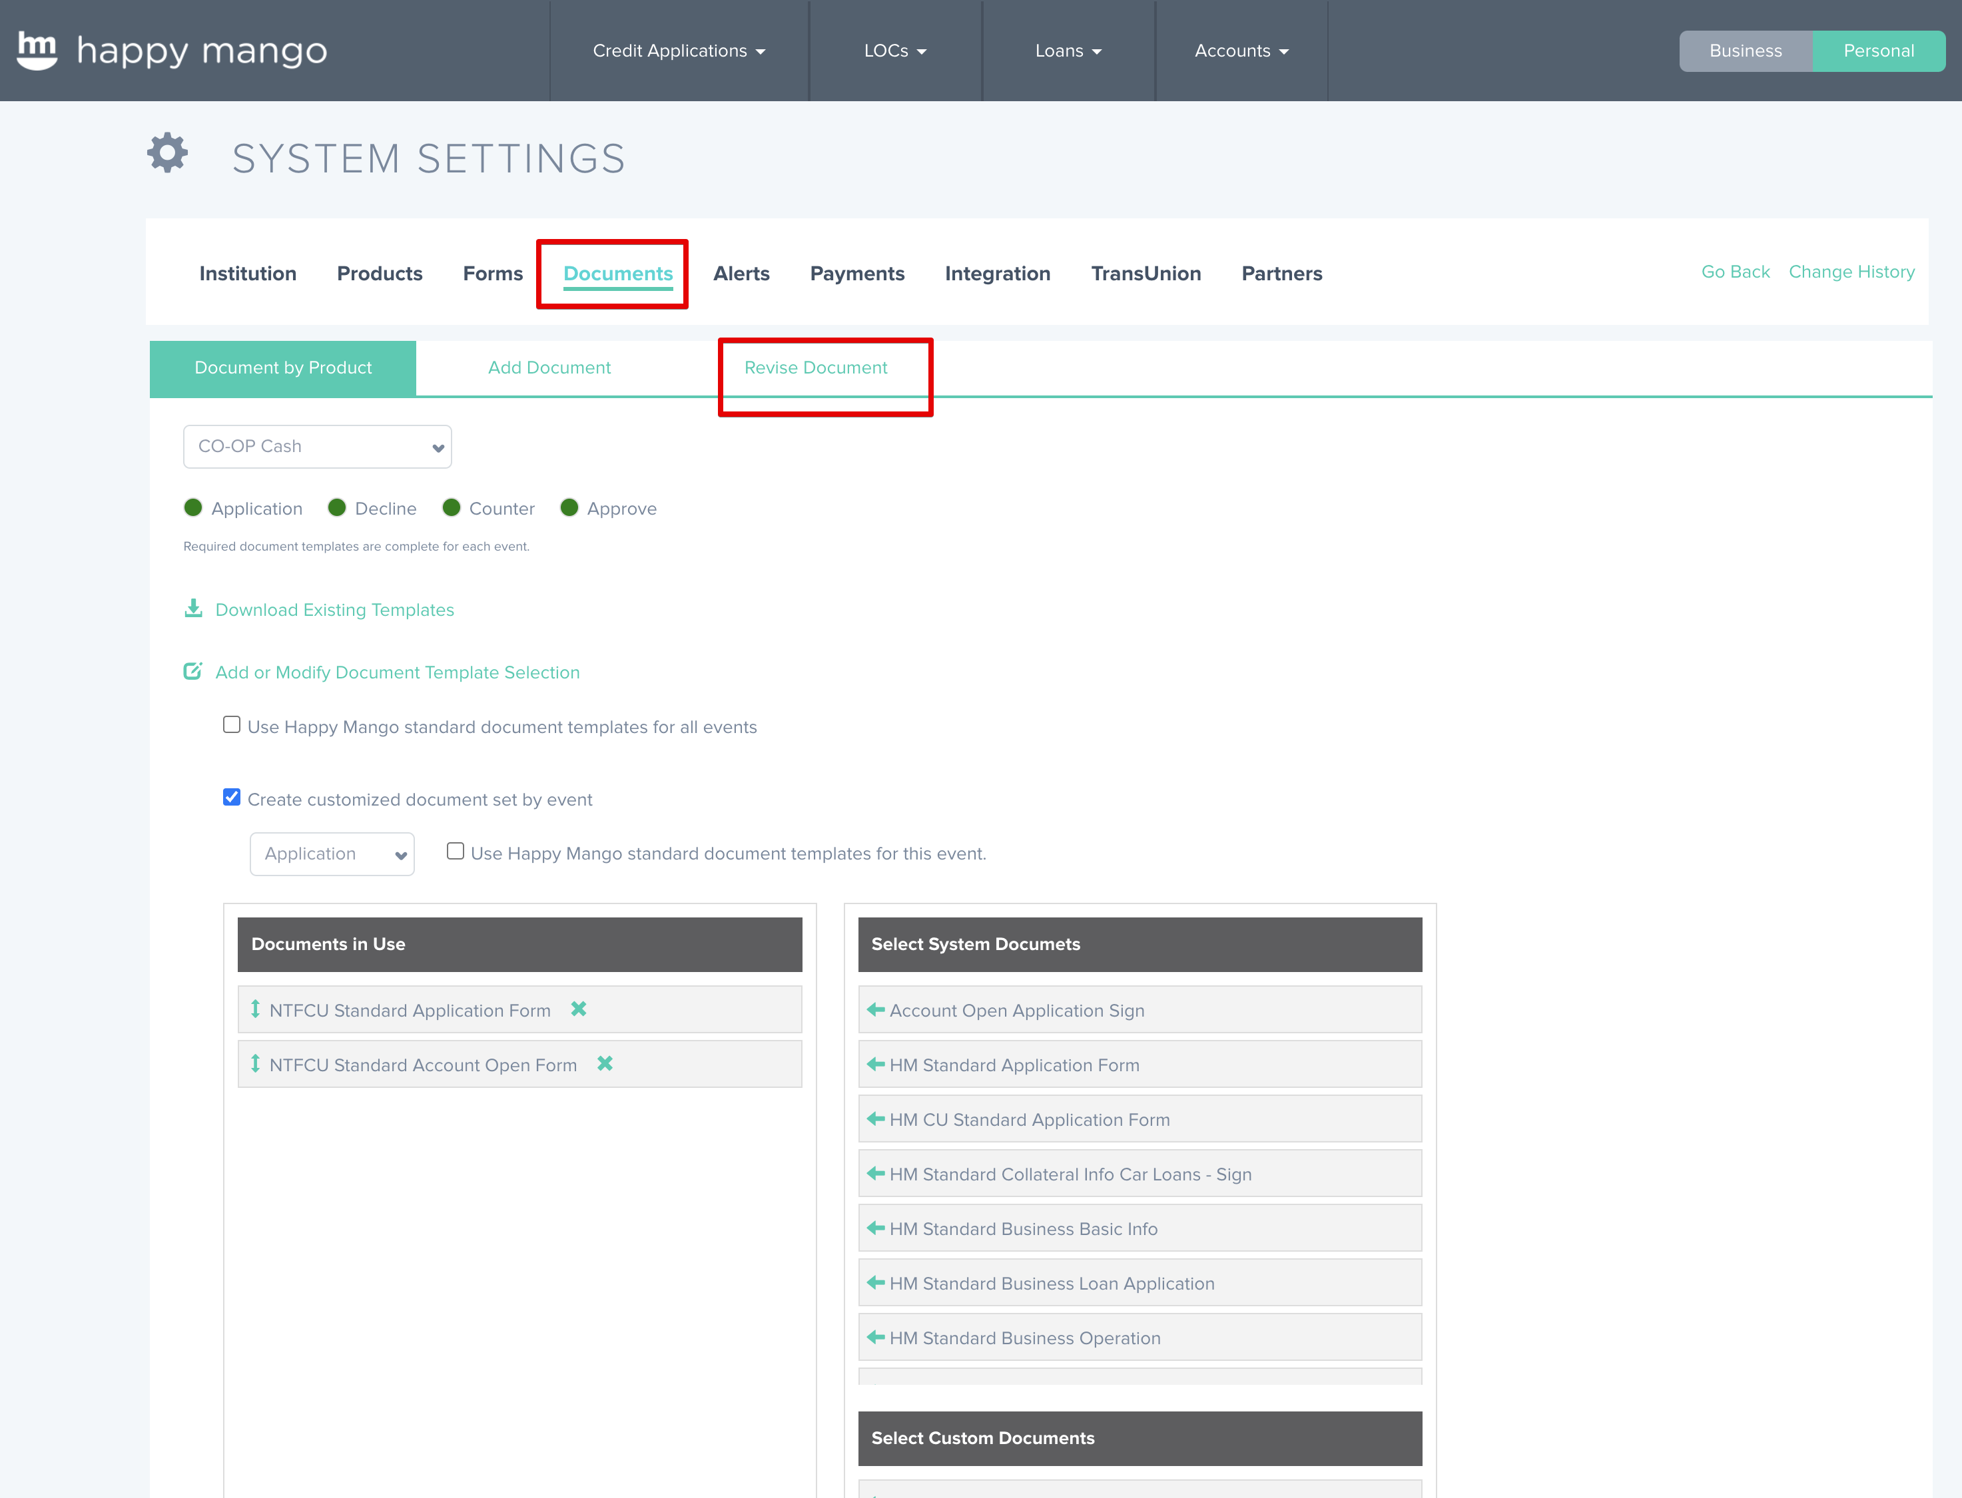Enable standard templates for all events checkbox
Image resolution: width=1962 pixels, height=1498 pixels.
tap(232, 725)
